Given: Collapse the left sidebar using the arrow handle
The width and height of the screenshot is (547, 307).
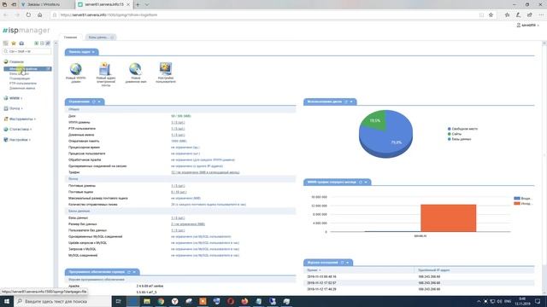Looking at the screenshot, I should click(x=56, y=43).
